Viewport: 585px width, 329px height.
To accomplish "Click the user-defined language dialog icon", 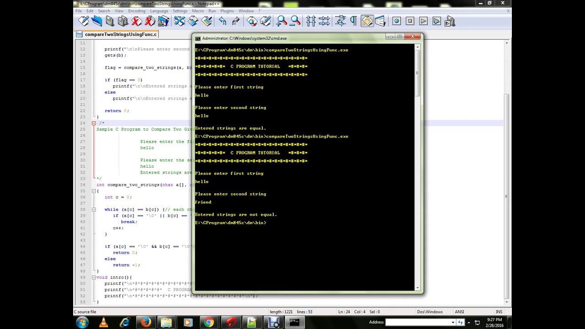I will tap(380, 21).
